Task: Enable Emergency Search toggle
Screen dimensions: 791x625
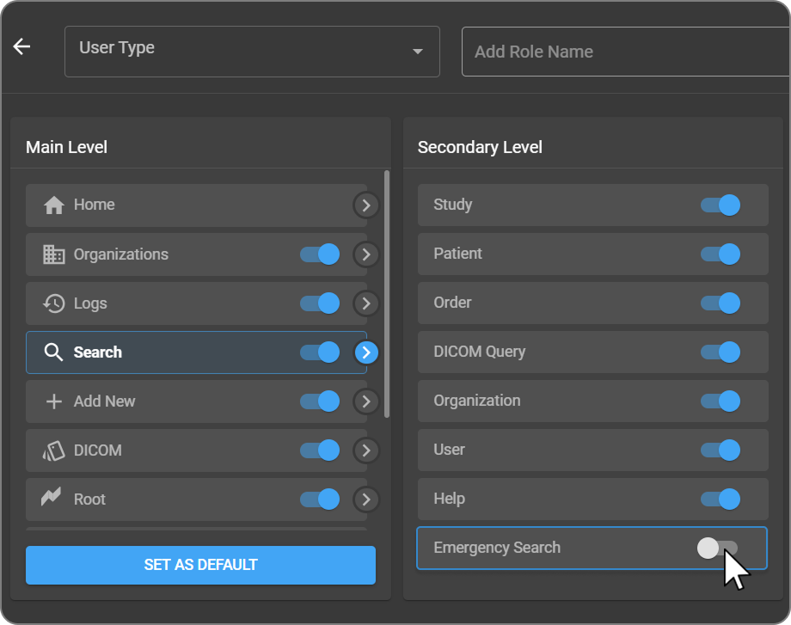Action: tap(717, 548)
